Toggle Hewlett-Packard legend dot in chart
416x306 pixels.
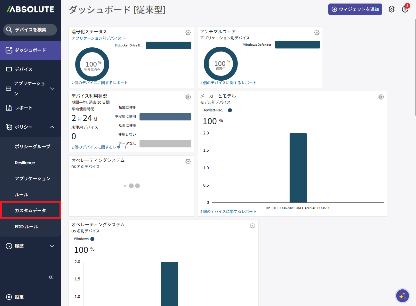click(230, 110)
